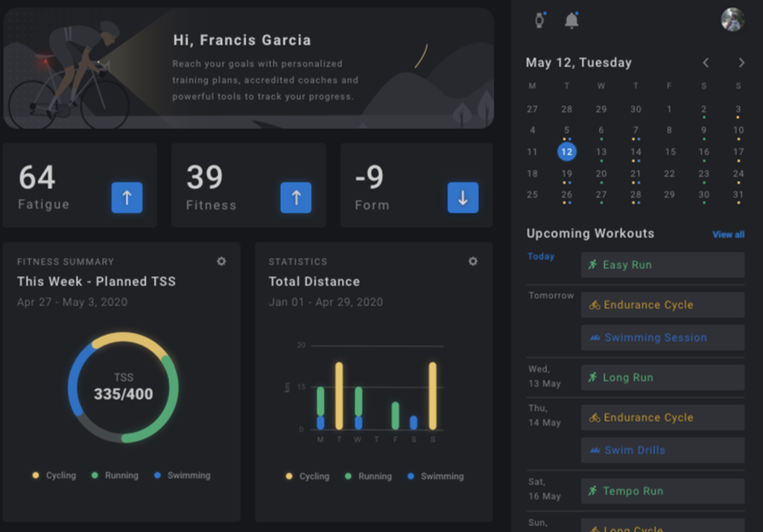Toggle Swimming legend in Statistics
The width and height of the screenshot is (763, 532).
pos(435,477)
